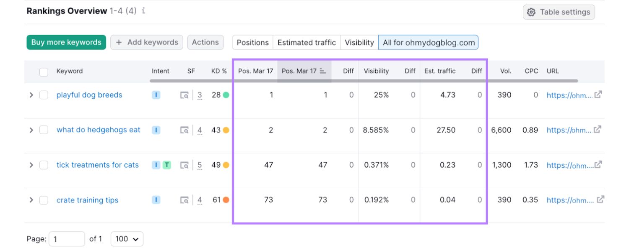The image size is (629, 251).
Task: Switch to the Visibility tab
Action: 359,42
